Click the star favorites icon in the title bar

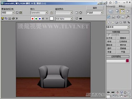(110, 3)
